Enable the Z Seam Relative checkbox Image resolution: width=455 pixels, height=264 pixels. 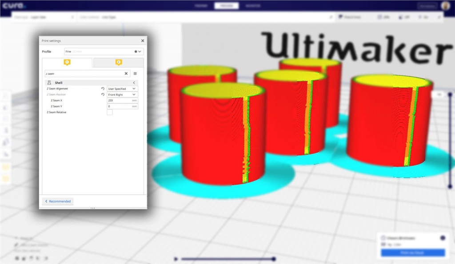[110, 113]
